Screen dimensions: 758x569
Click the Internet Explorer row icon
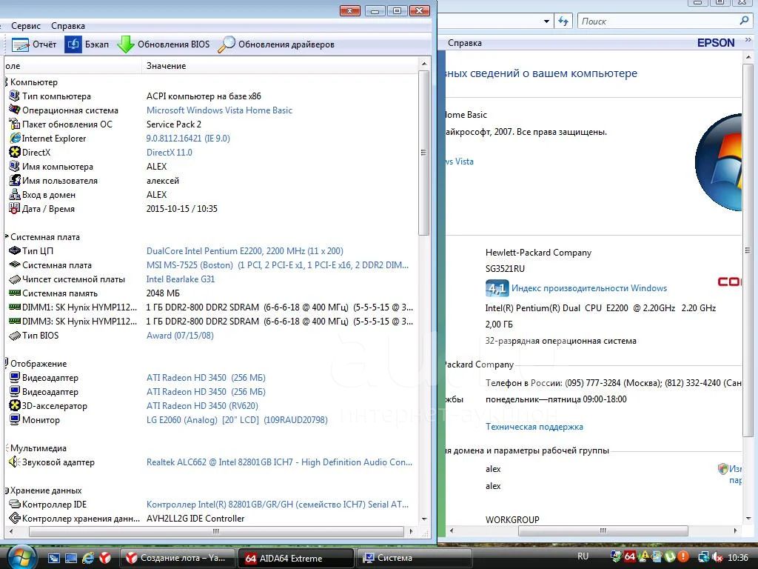pos(15,138)
